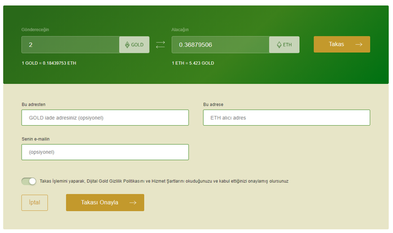393x233 pixels.
Task: Click the İptal cancel button
Action: pyautogui.click(x=34, y=202)
